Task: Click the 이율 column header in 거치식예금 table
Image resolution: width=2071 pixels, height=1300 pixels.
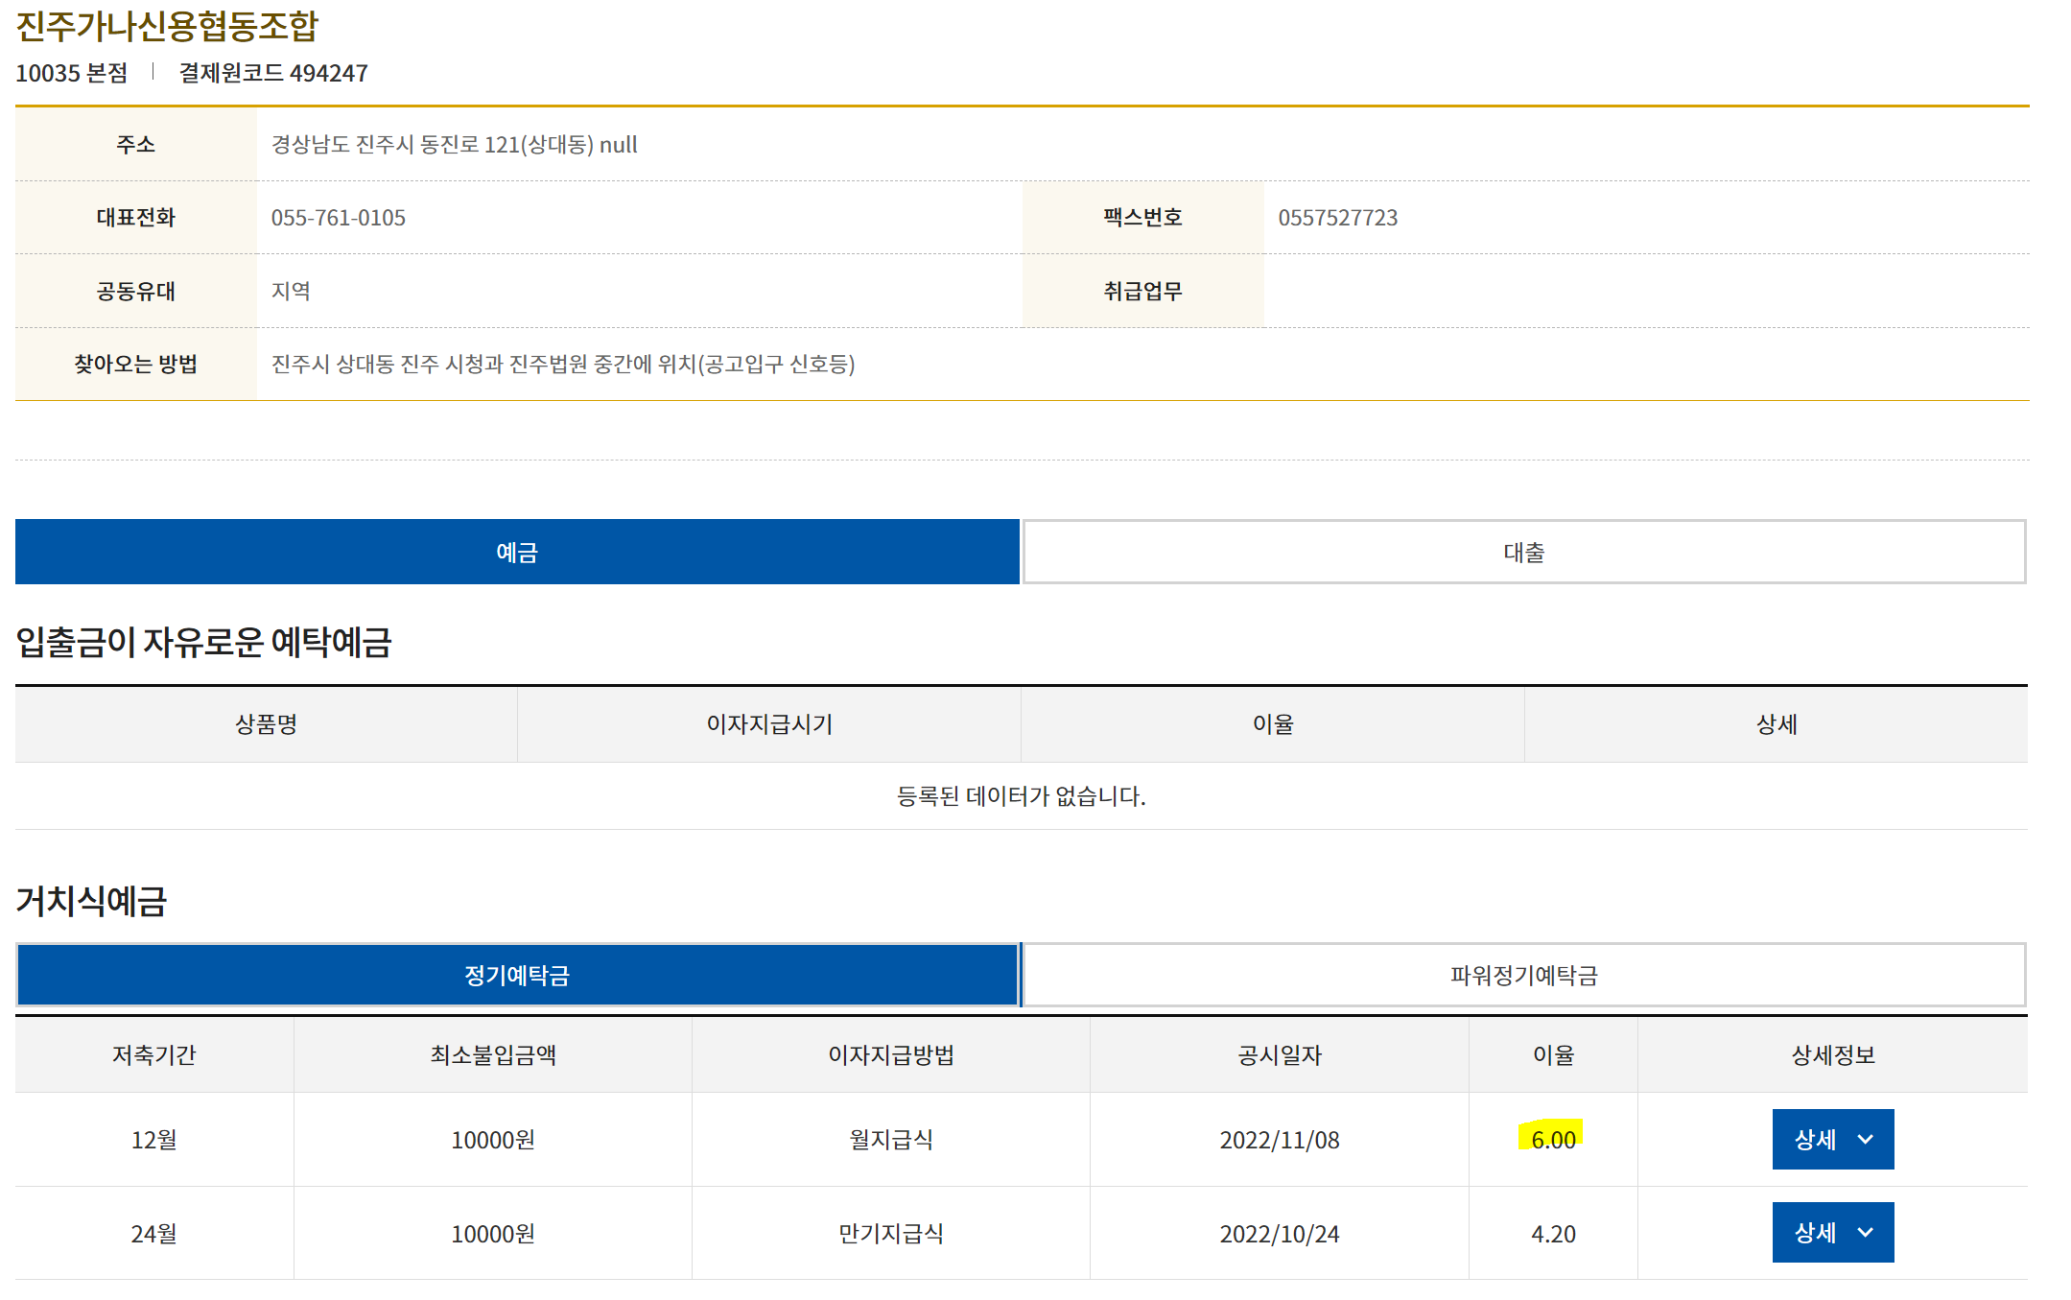Action: (1553, 1054)
